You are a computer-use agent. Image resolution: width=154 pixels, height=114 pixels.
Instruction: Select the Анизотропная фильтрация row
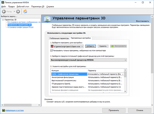pyautogui.click(x=87, y=77)
